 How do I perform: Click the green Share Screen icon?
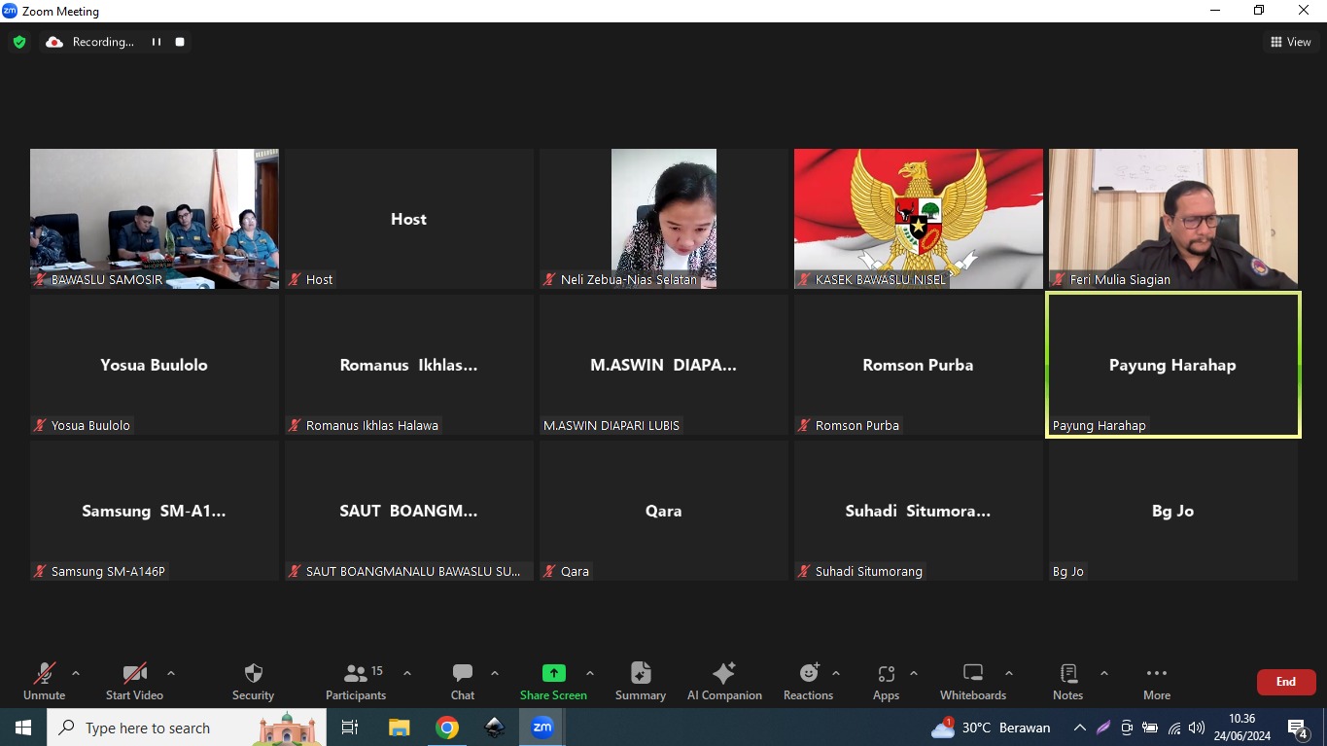[x=553, y=673]
